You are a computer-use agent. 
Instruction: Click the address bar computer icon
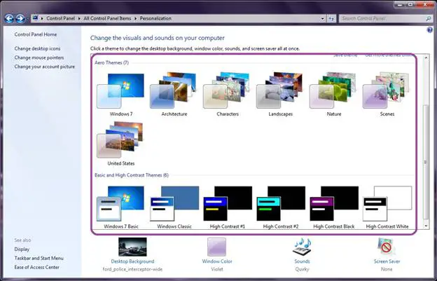(x=35, y=18)
